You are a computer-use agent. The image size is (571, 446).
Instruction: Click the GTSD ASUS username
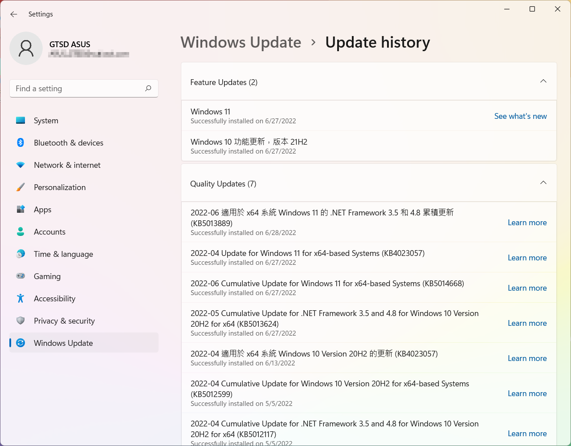[70, 45]
